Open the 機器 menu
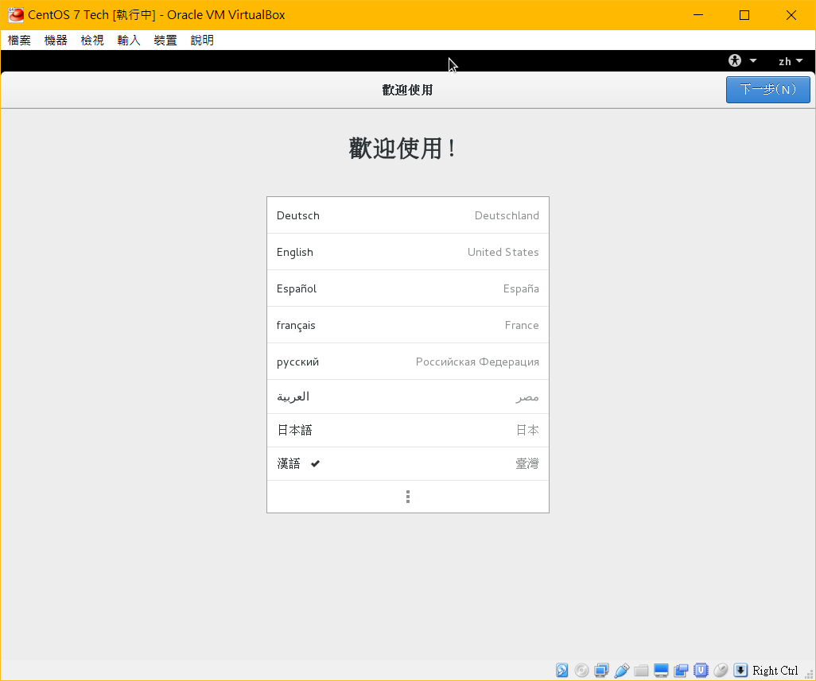This screenshot has width=816, height=681. point(56,41)
